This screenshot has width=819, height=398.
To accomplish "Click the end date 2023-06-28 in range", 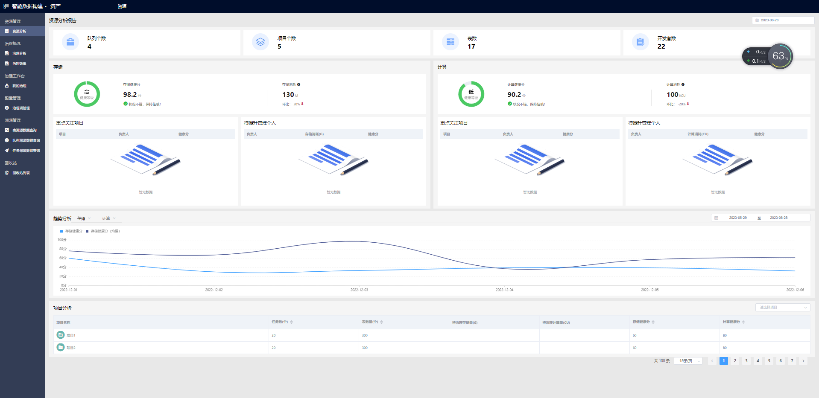I will click(x=779, y=218).
